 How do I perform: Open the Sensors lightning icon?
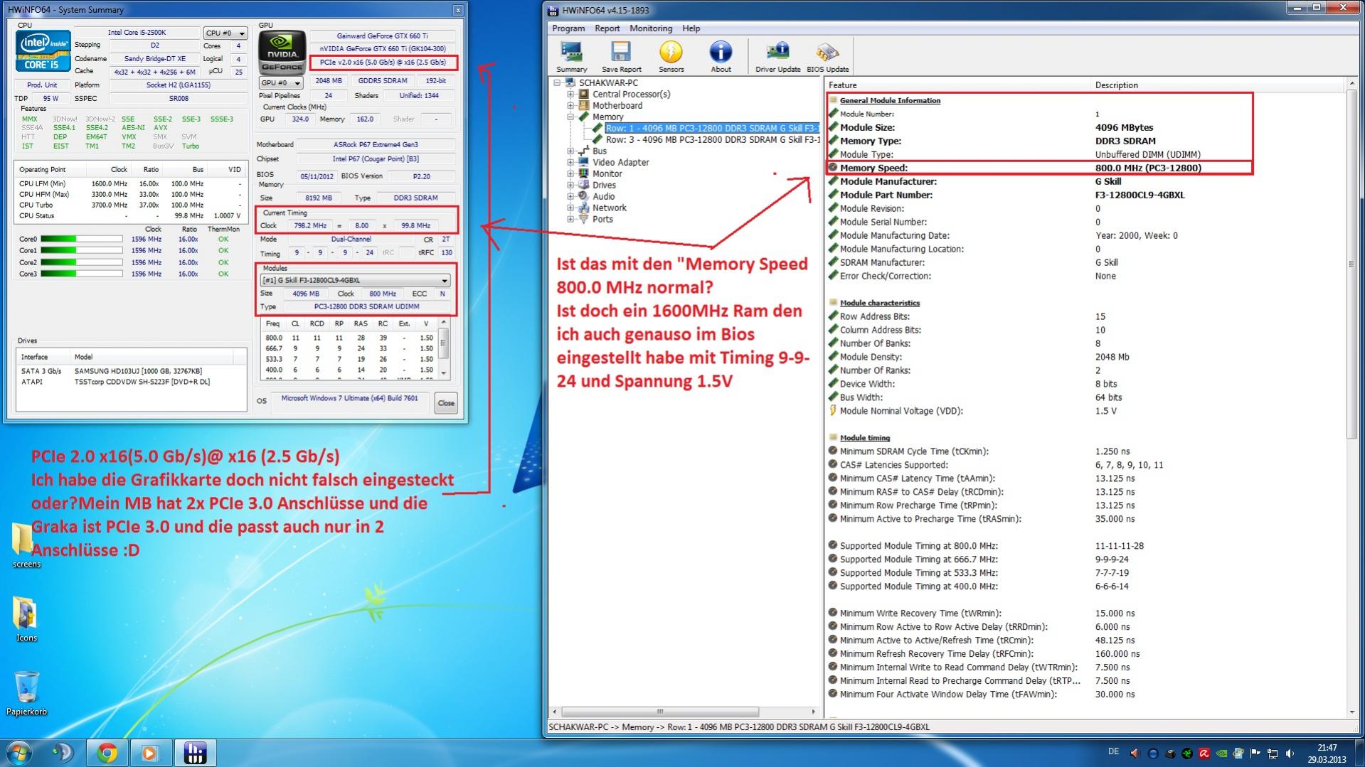pos(671,57)
